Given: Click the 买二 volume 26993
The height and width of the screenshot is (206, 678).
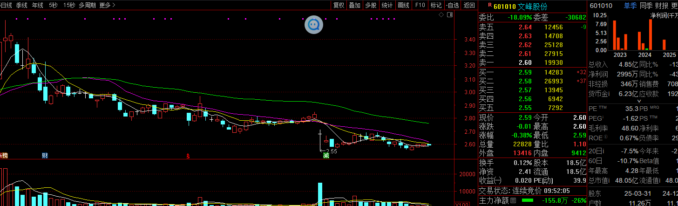Looking at the screenshot, I should 553,82.
